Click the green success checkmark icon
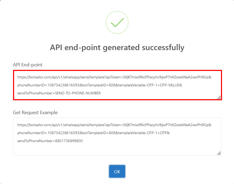The height and width of the screenshot is (184, 234). (x=117, y=22)
